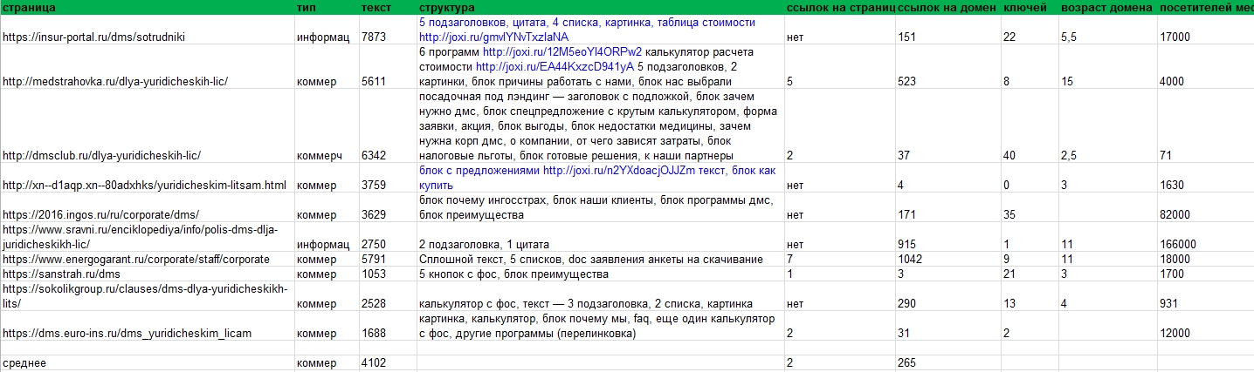Image resolution: width=1254 pixels, height=372 pixels.
Task: Select the '2 подзаголовка, 1 цитата' structure cell
Action: pos(601,237)
